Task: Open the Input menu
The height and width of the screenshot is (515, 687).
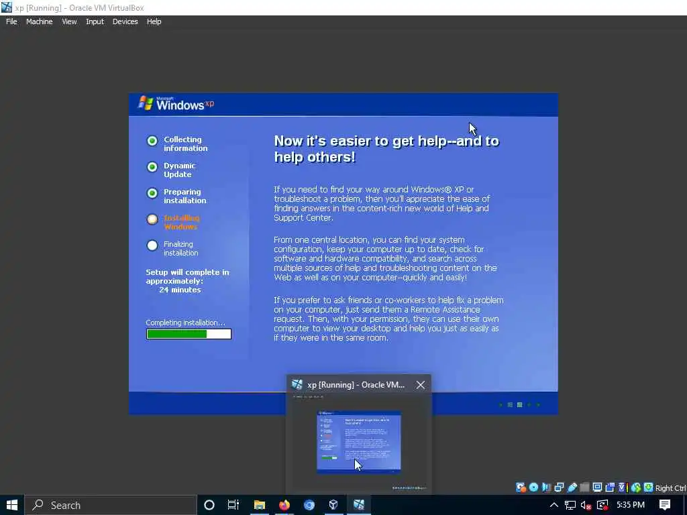Action: tap(95, 21)
